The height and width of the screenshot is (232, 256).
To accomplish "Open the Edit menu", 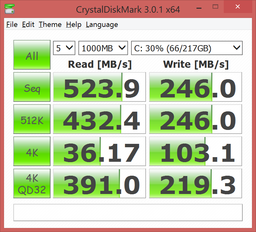I will pos(28,25).
